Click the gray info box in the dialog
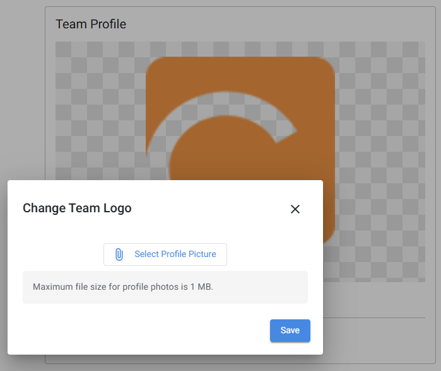Screen dimensions: 441x371 (165, 287)
